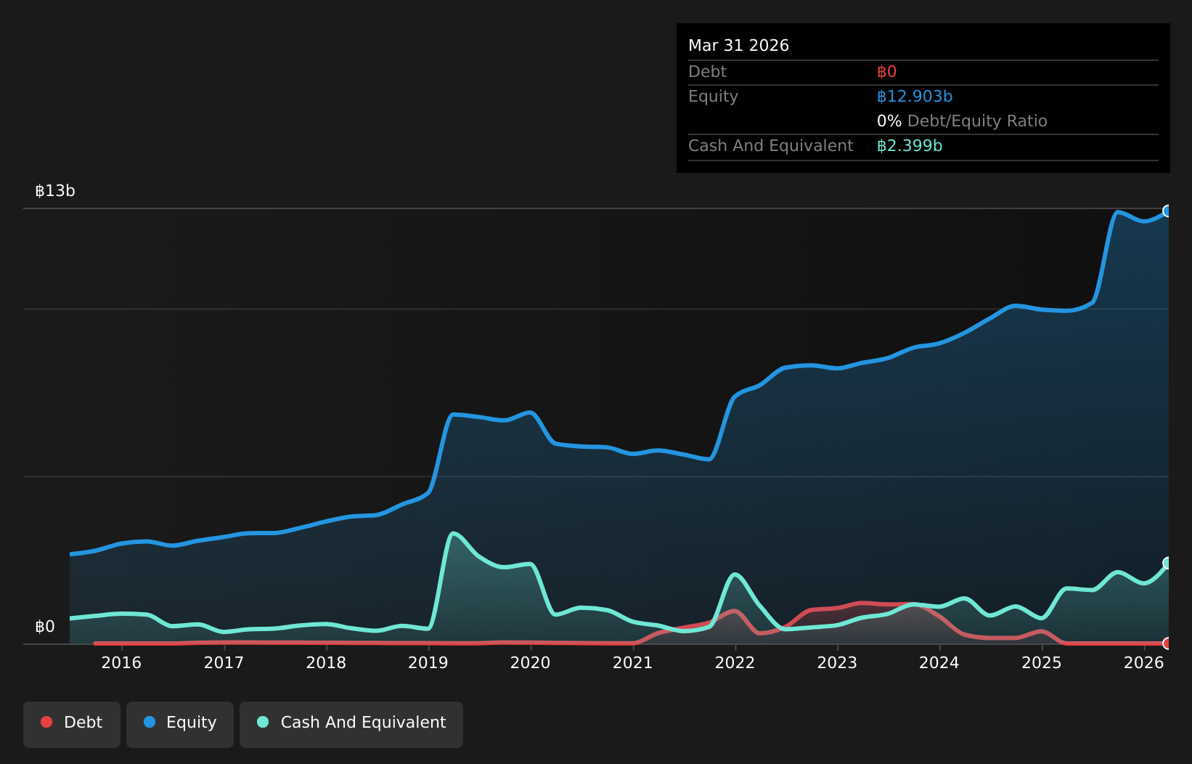Click the ฿13b y-axis label

point(55,191)
